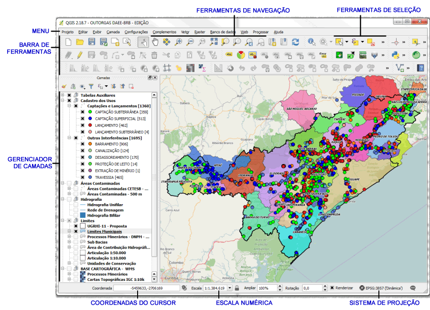The image size is (430, 310).
Task: Expand the Tabelas Auxiliares group
Action: [x=63, y=95]
